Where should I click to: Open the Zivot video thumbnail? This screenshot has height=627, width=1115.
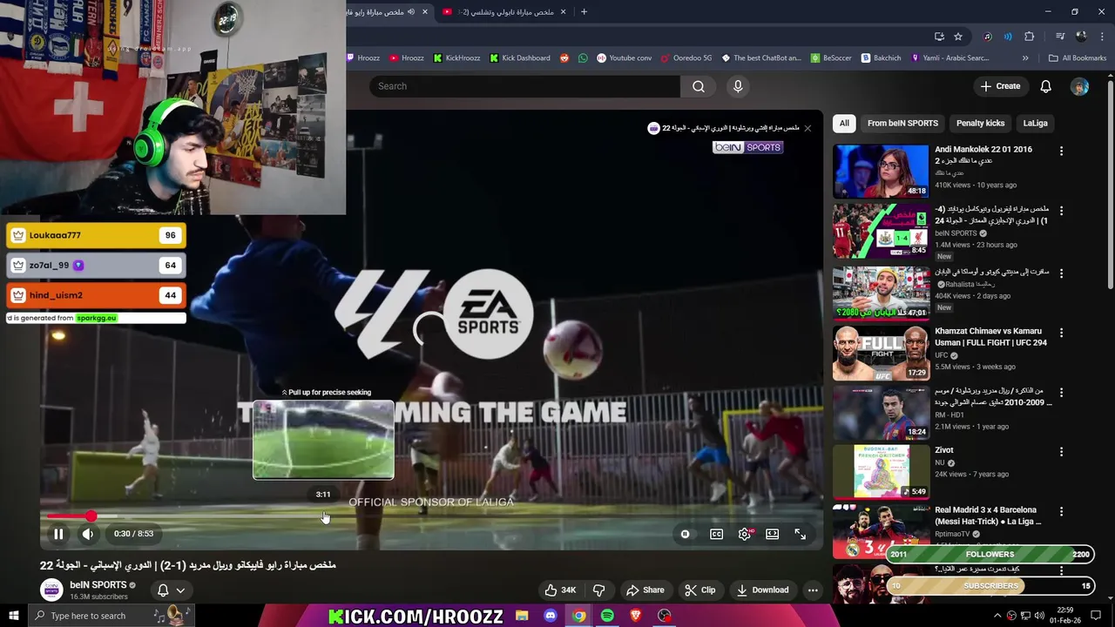pos(881,471)
